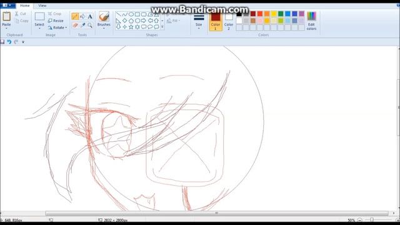Choose the Curve shape
Image resolution: width=400 pixels, height=225 pixels.
point(125,14)
